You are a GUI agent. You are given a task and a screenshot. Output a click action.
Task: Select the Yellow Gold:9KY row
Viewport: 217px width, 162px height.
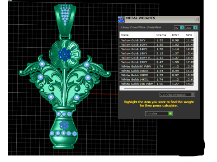click(156, 40)
